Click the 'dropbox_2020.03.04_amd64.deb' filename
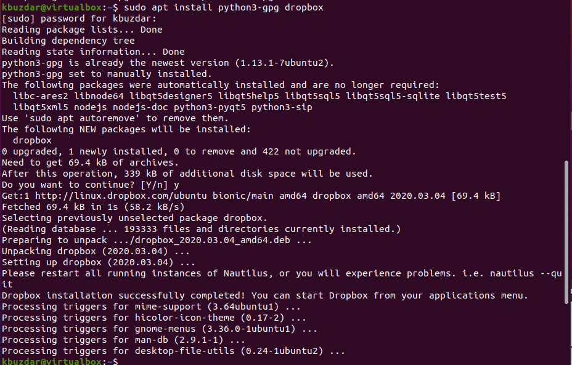 [x=212, y=241]
